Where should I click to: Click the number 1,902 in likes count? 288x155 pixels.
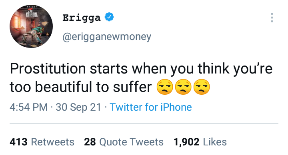coord(186,142)
